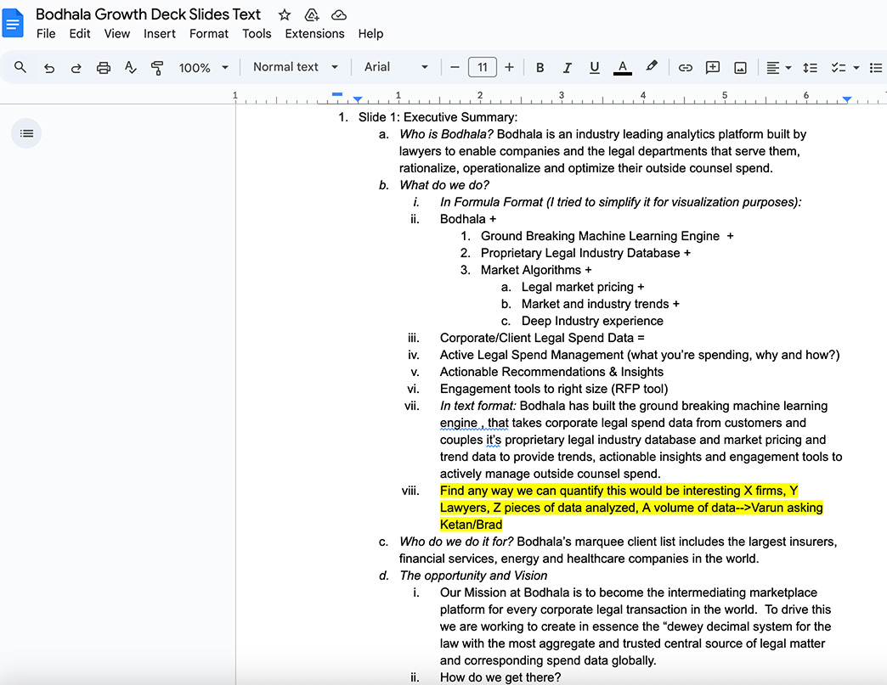Viewport: 887px width, 685px height.
Task: Open the text color picker
Action: (x=623, y=68)
